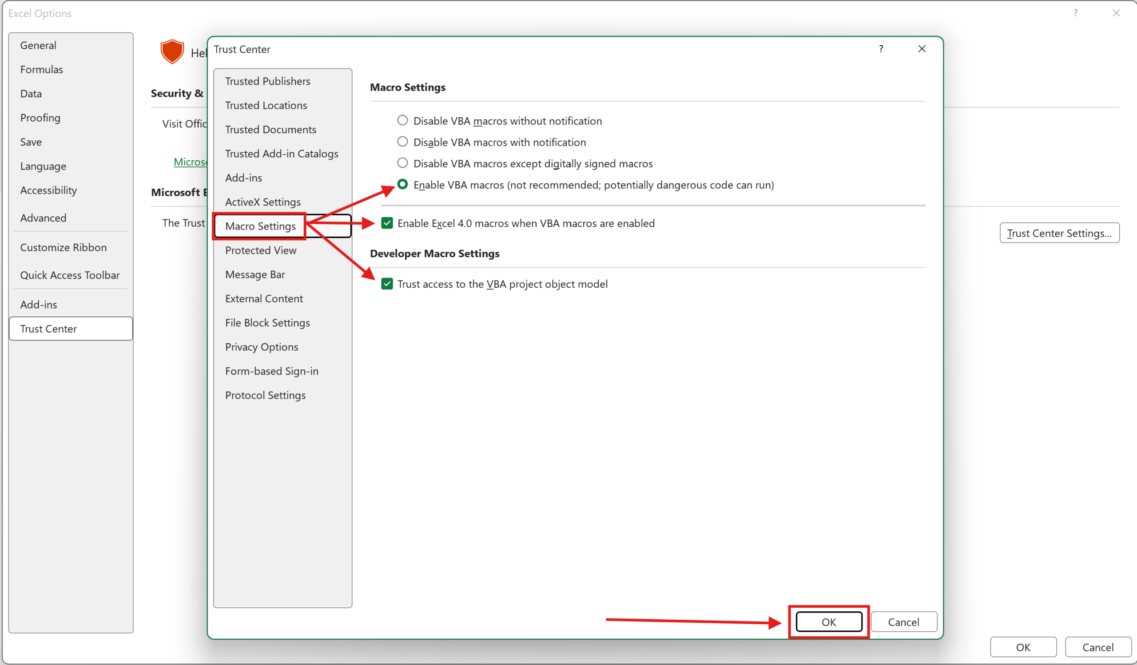The image size is (1137, 665).
Task: Open Trusted Documents section
Action: click(x=282, y=129)
